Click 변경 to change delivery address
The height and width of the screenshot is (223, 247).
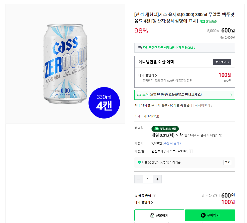pos(227,162)
